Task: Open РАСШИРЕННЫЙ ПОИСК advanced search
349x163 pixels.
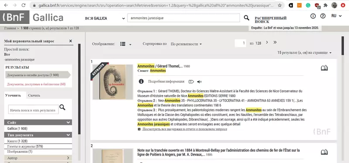Action: click(270, 20)
